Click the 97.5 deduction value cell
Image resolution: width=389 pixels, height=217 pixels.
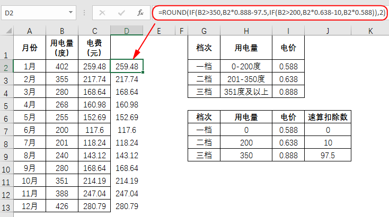point(329,155)
